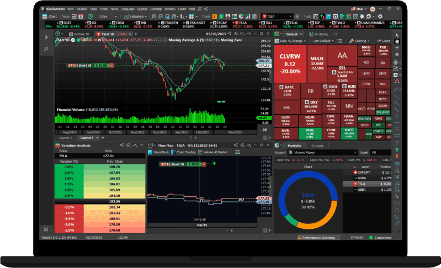Click the Chart button in heatmap toolbar
This screenshot has height=268, width=441.
point(384,41)
